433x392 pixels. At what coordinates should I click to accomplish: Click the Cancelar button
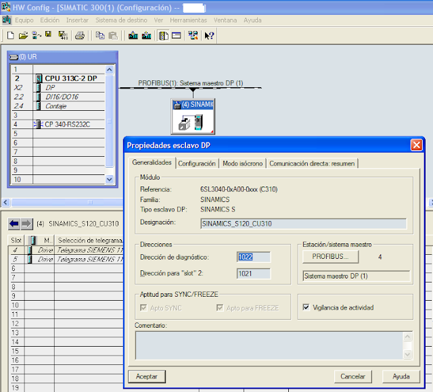tap(352, 376)
